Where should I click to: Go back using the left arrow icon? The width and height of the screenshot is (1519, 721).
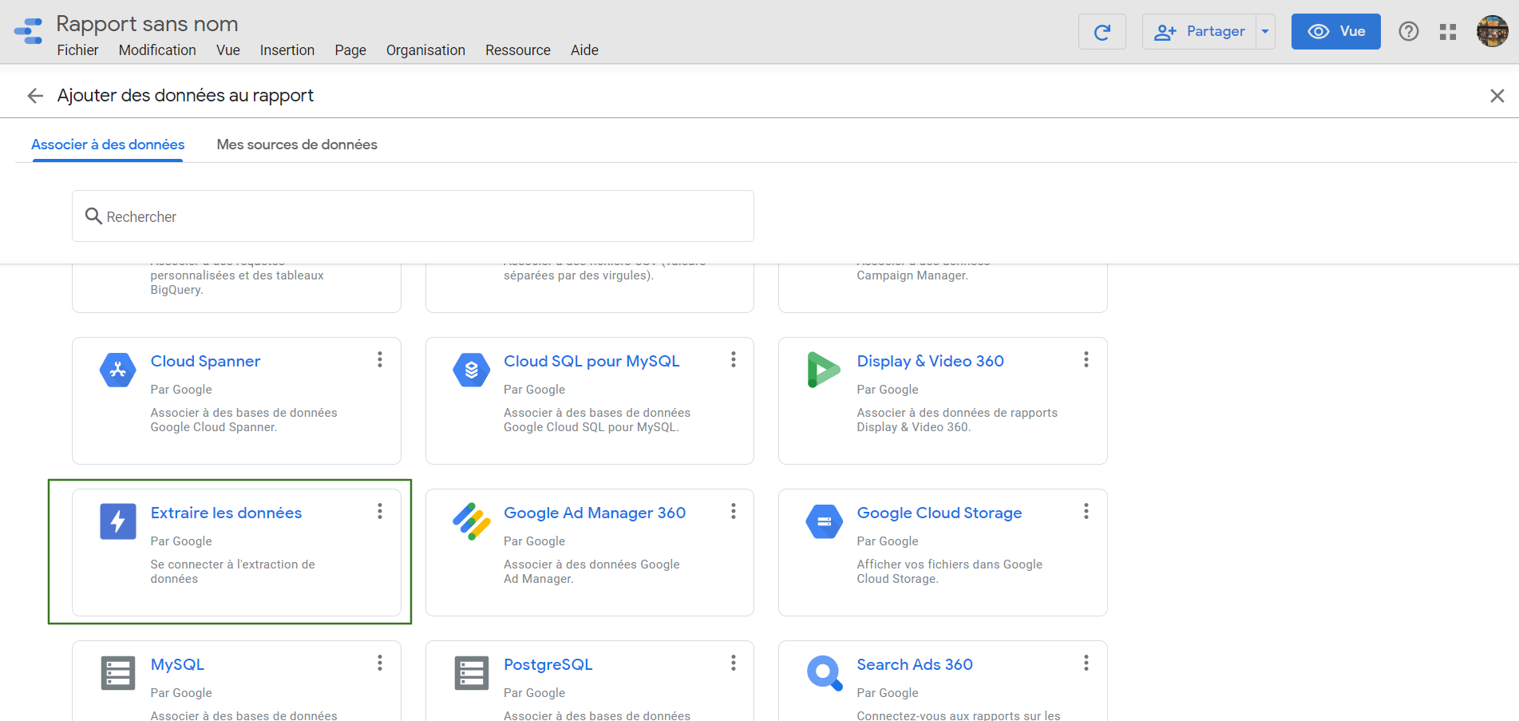35,96
